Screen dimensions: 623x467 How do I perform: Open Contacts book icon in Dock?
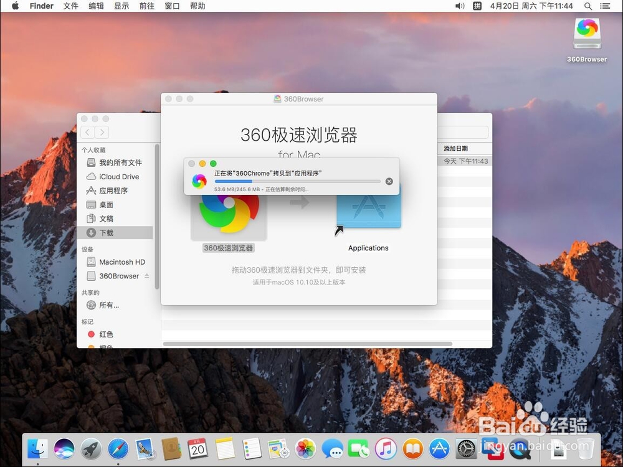(x=171, y=449)
